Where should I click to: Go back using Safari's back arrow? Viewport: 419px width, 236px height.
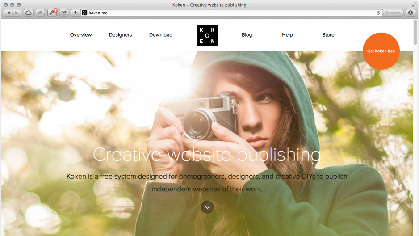pyautogui.click(x=8, y=13)
